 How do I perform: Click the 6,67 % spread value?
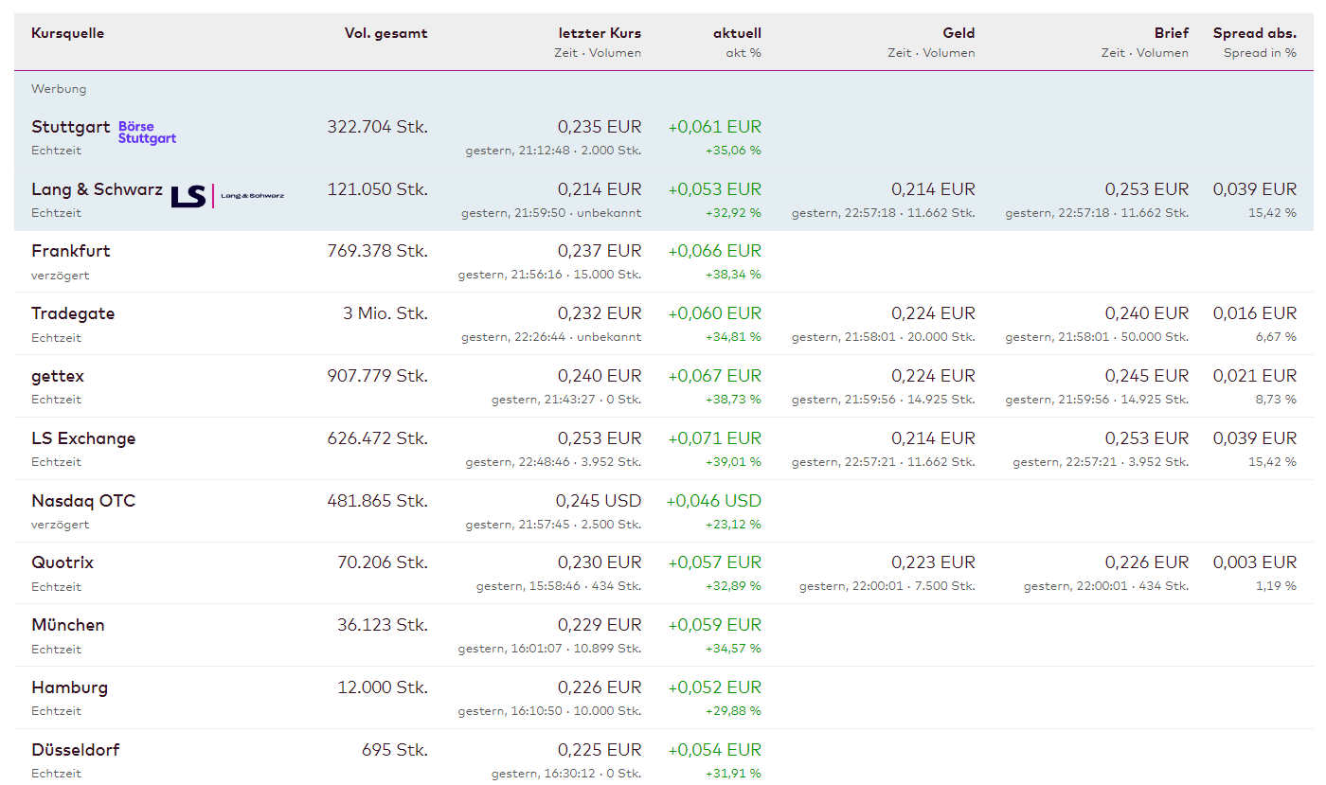[1276, 337]
